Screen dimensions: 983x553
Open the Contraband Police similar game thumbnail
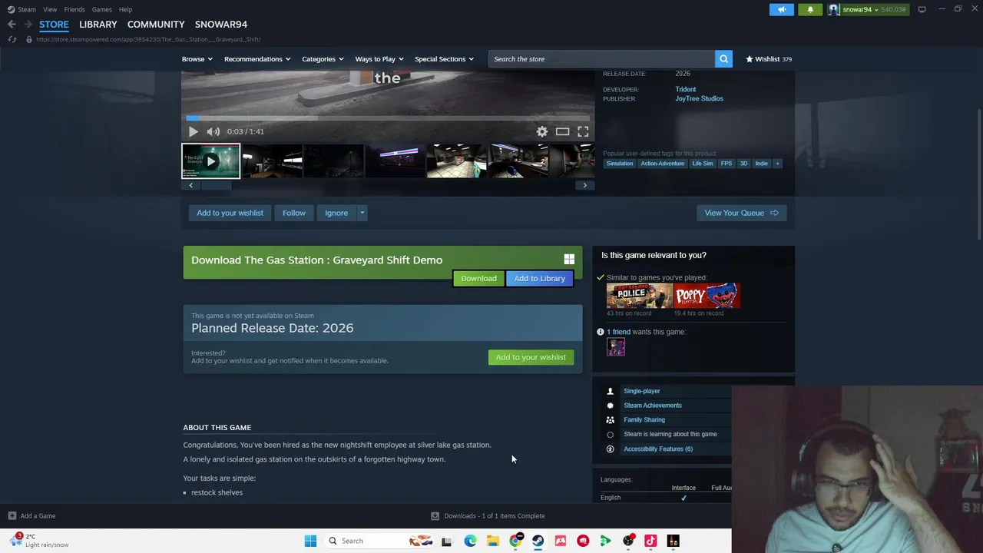(639, 296)
